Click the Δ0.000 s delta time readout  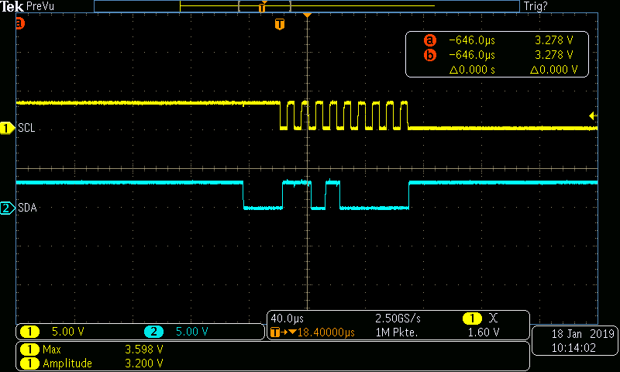[472, 70]
